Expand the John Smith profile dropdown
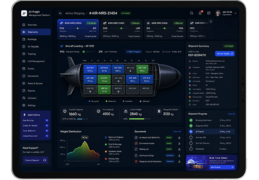The height and width of the screenshot is (180, 259). (235, 13)
